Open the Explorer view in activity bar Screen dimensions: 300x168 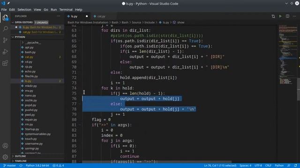point(5,18)
